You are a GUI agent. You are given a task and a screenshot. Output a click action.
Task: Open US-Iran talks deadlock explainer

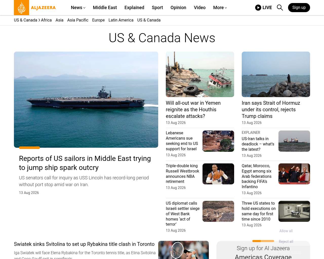coord(258,144)
